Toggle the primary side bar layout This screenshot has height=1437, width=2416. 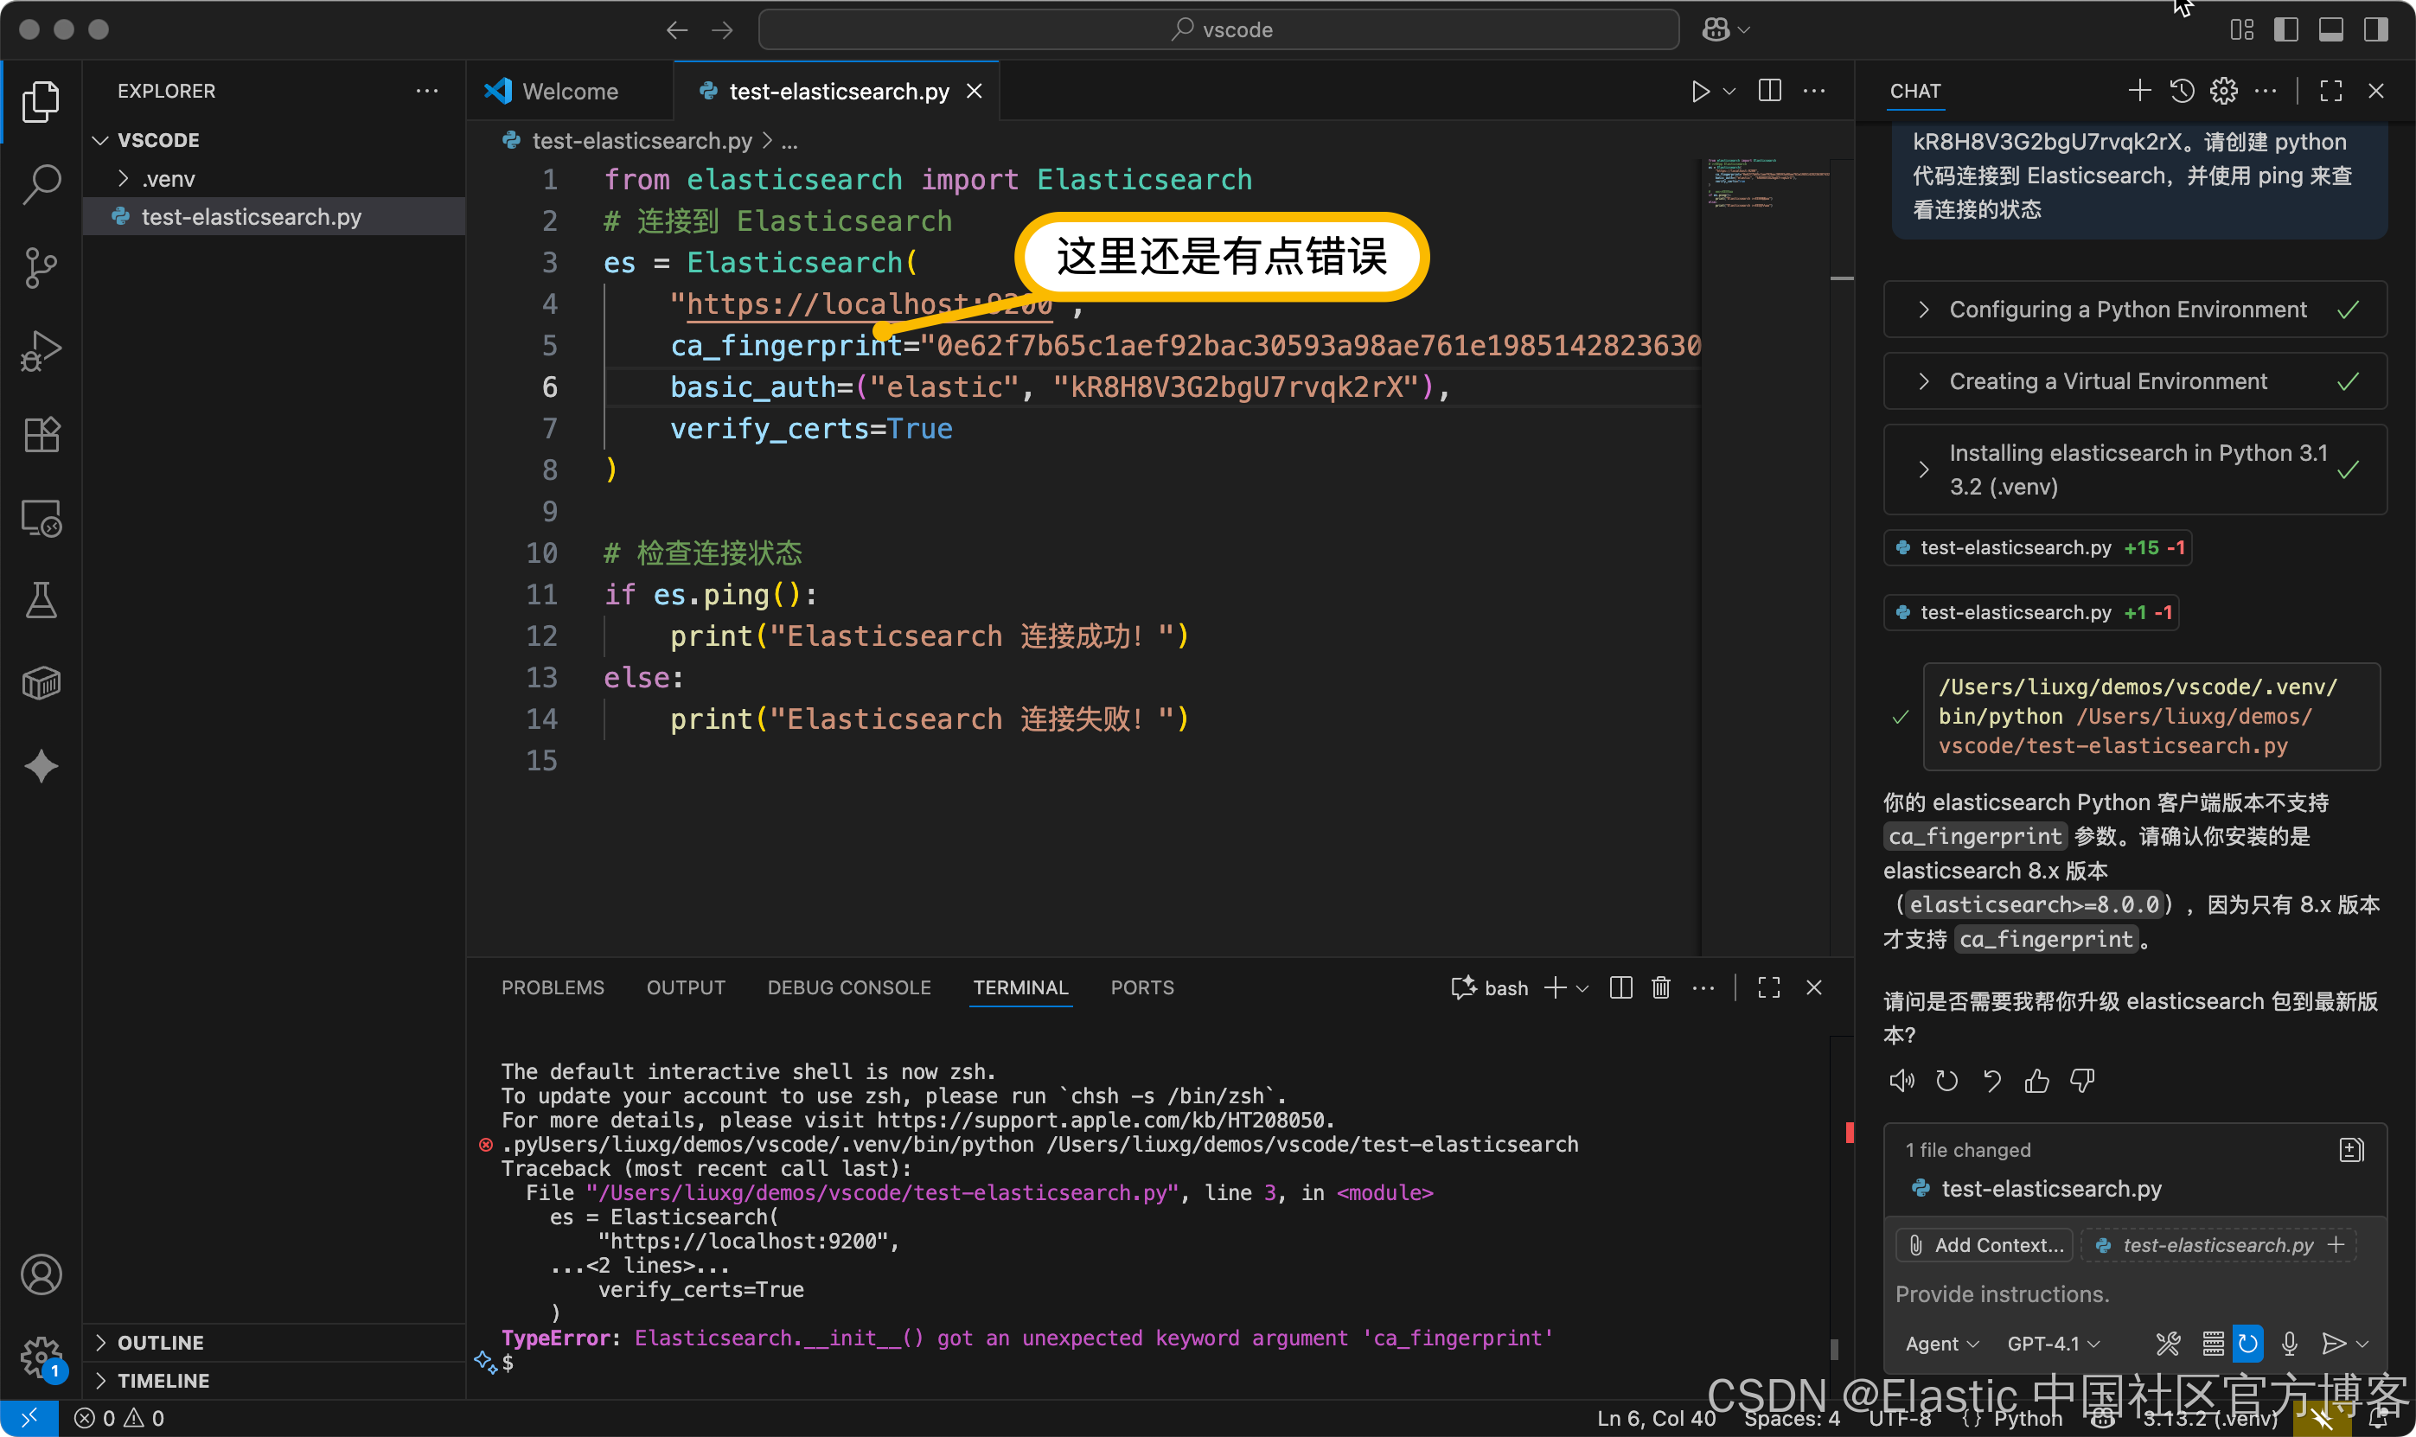click(2285, 30)
